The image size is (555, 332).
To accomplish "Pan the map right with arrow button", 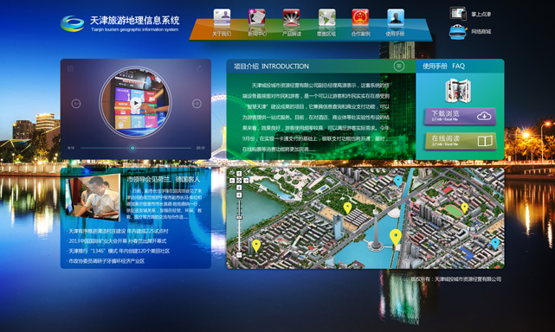I will (246, 181).
